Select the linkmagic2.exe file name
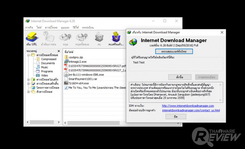 77,61
